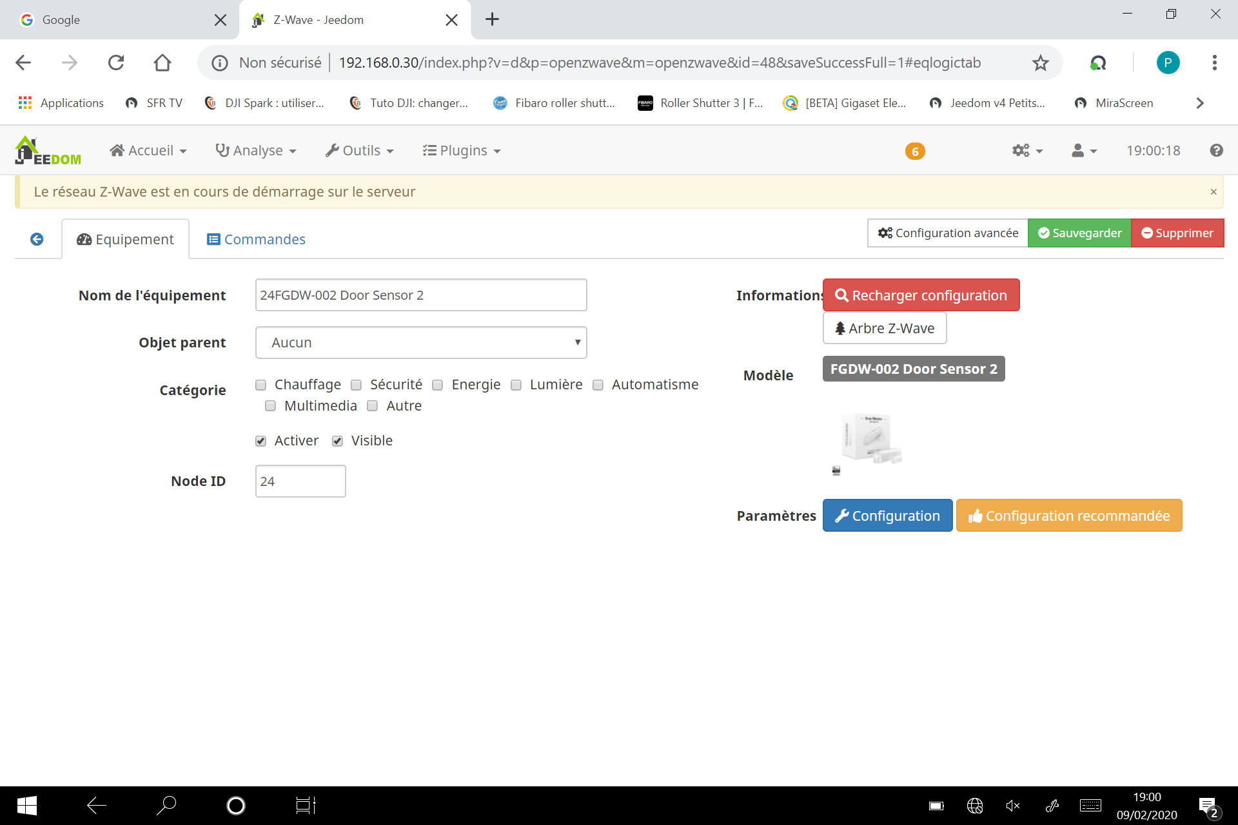This screenshot has width=1238, height=825.
Task: Click the Node ID input field
Action: (300, 481)
